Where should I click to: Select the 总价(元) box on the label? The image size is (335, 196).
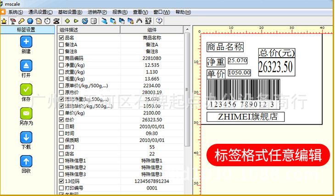click(x=277, y=53)
